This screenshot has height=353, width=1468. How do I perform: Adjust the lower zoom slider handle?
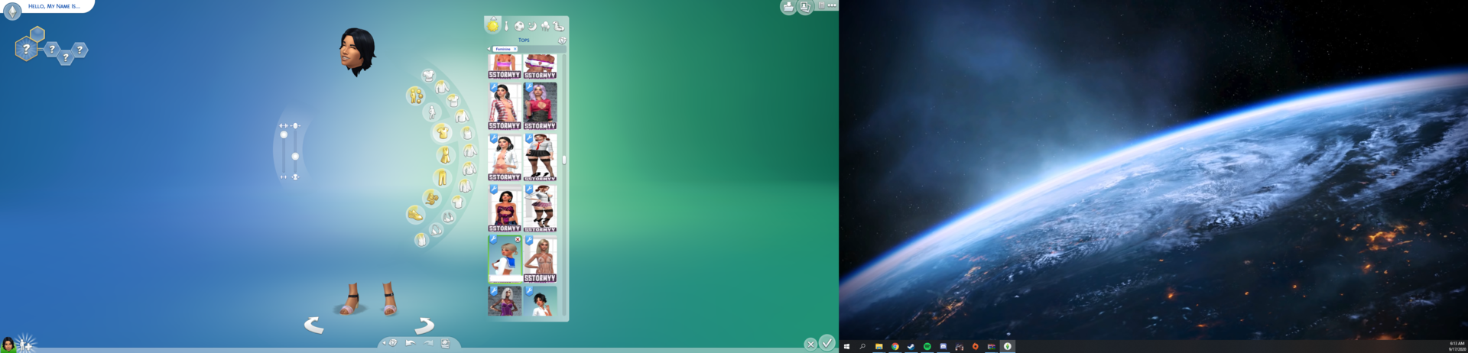pos(295,157)
